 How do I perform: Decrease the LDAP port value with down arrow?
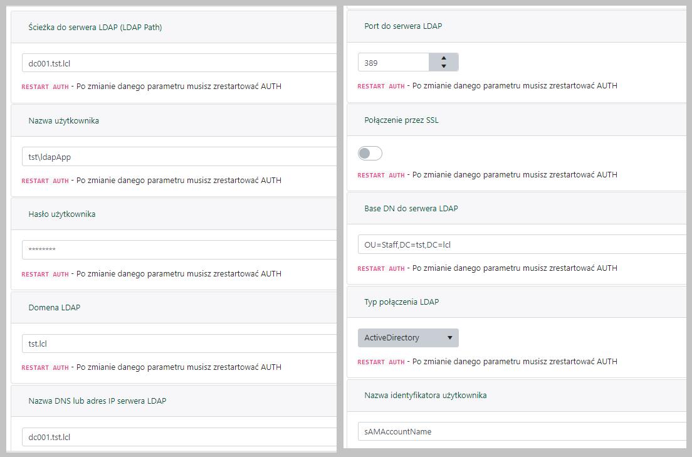(444, 66)
